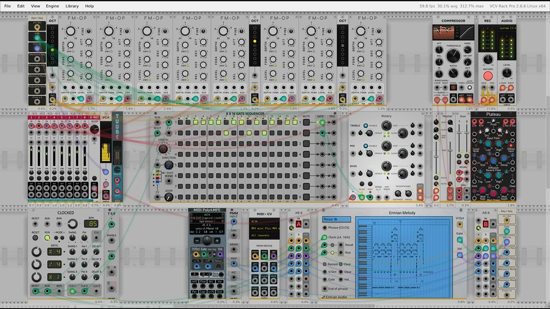550x309 pixels.
Task: Enable step 1 in sequencer row 3
Action: click(x=180, y=144)
